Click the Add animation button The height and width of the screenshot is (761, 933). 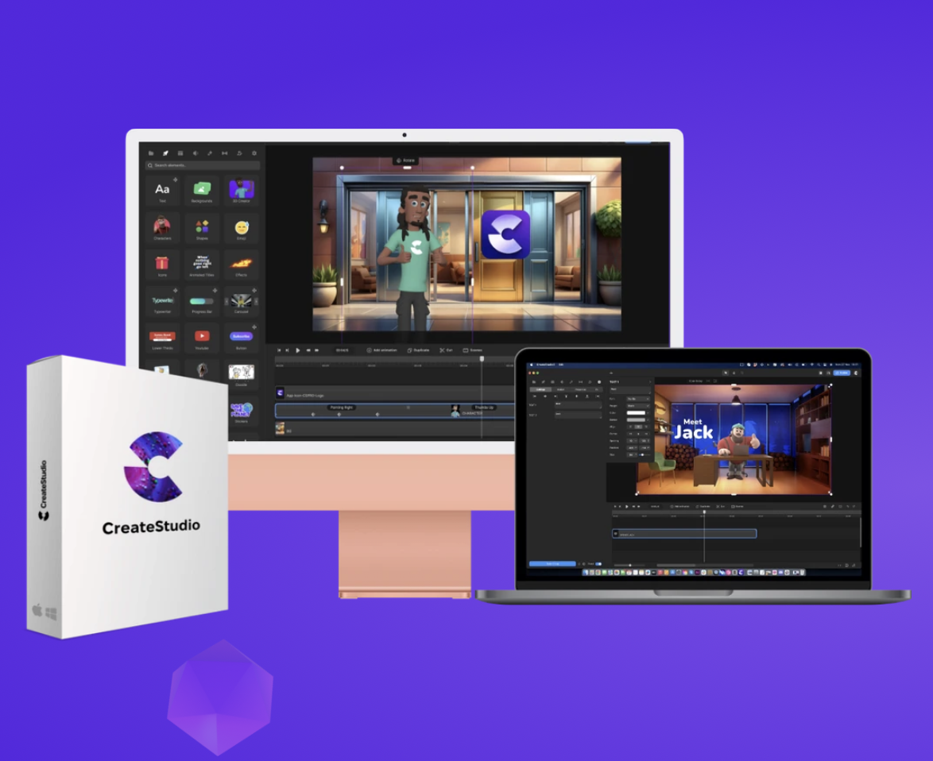[x=382, y=350]
